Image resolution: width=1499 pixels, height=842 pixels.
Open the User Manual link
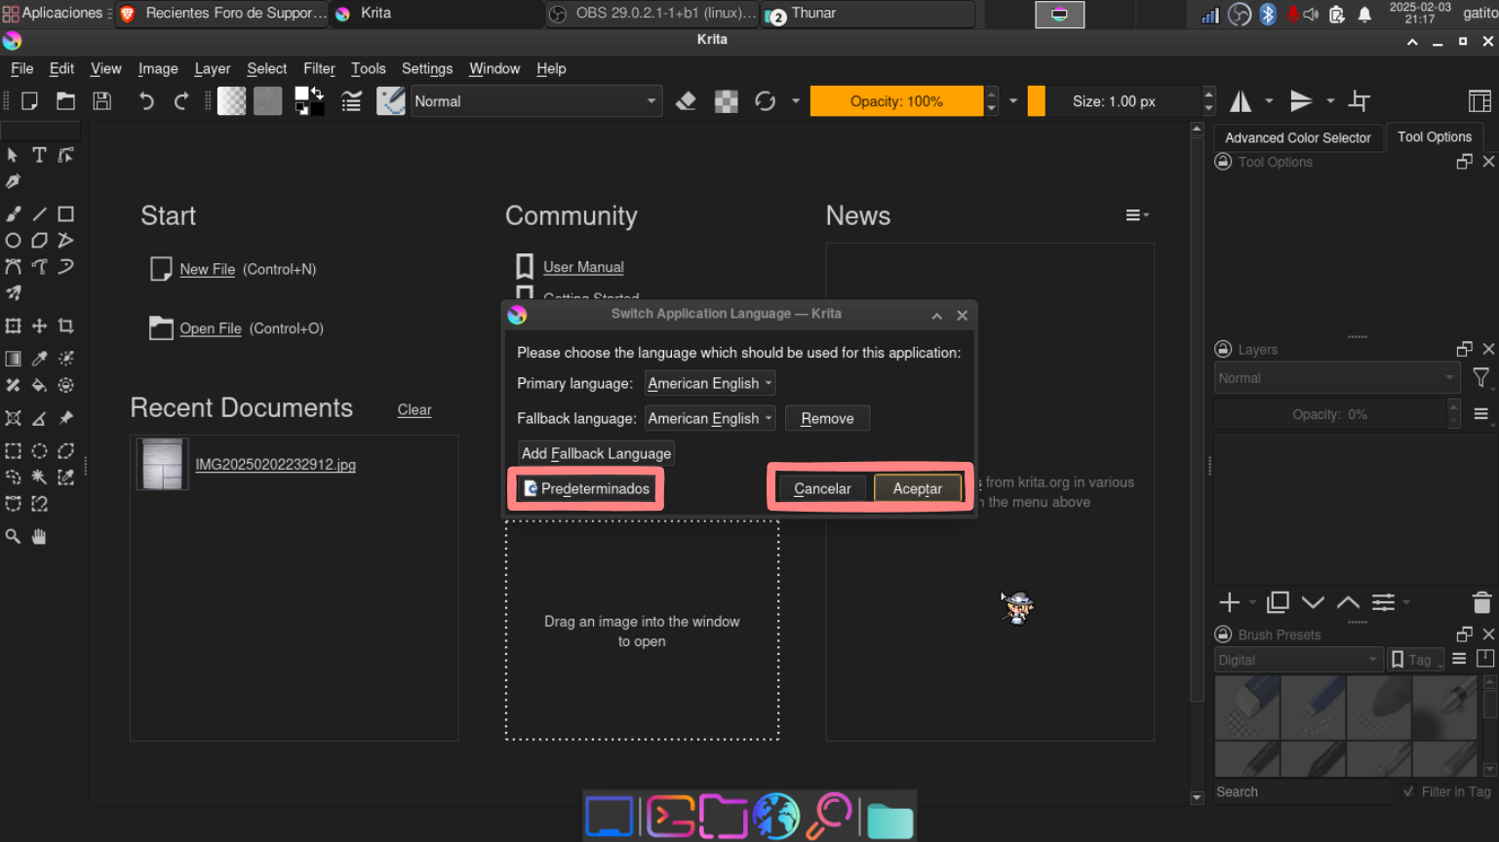583,267
